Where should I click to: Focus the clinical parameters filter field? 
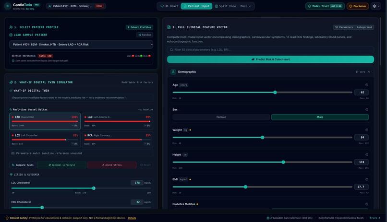[270, 50]
